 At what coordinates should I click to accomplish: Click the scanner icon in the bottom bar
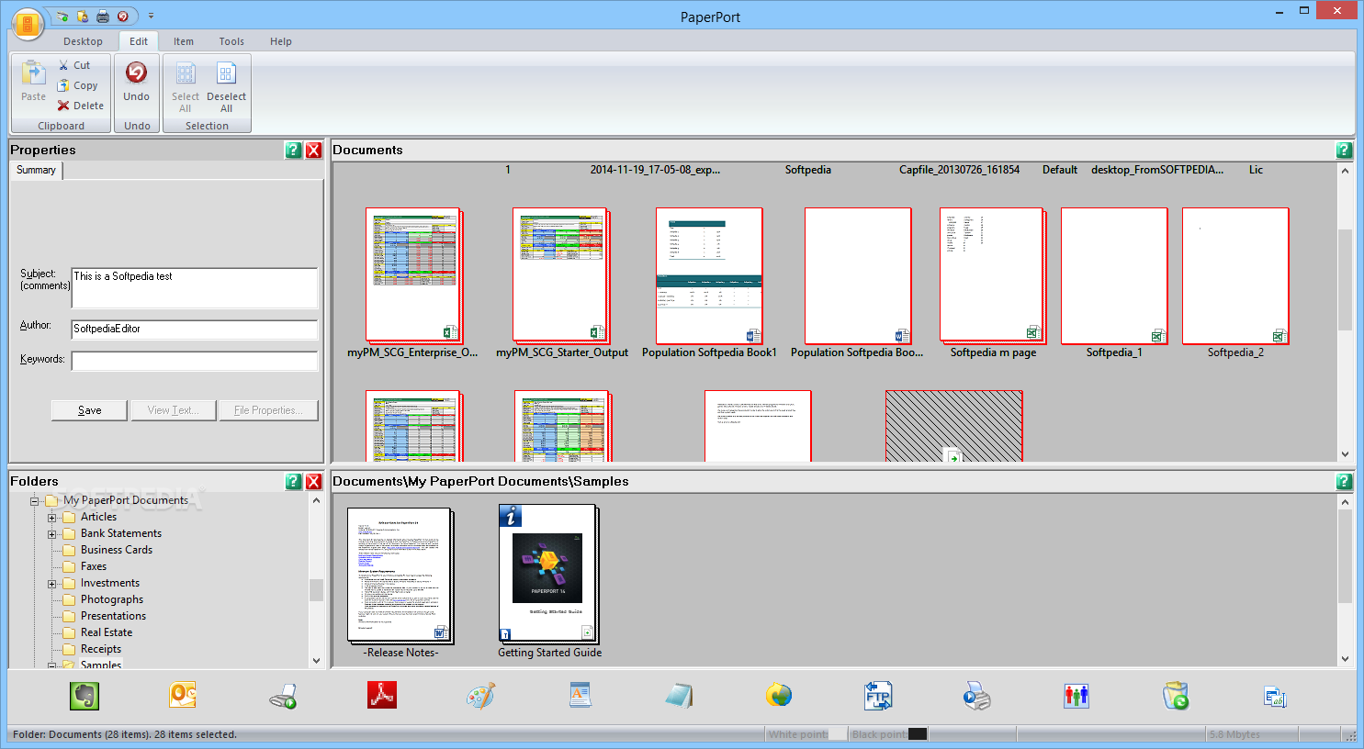coord(283,697)
